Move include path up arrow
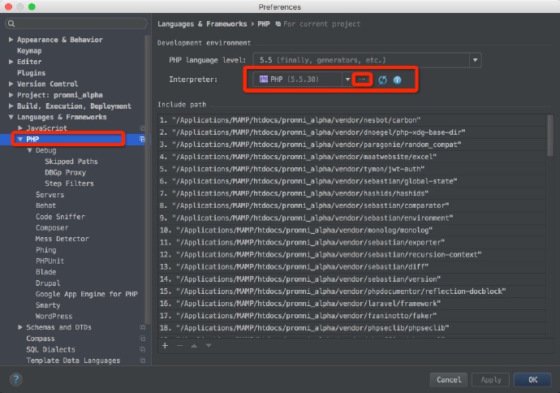560x393 pixels. point(194,345)
